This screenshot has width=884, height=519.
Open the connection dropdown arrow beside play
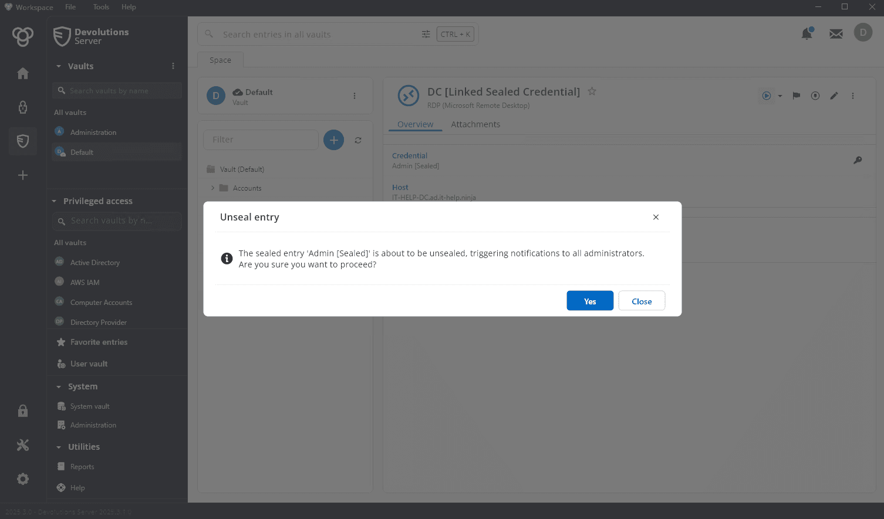pyautogui.click(x=780, y=95)
